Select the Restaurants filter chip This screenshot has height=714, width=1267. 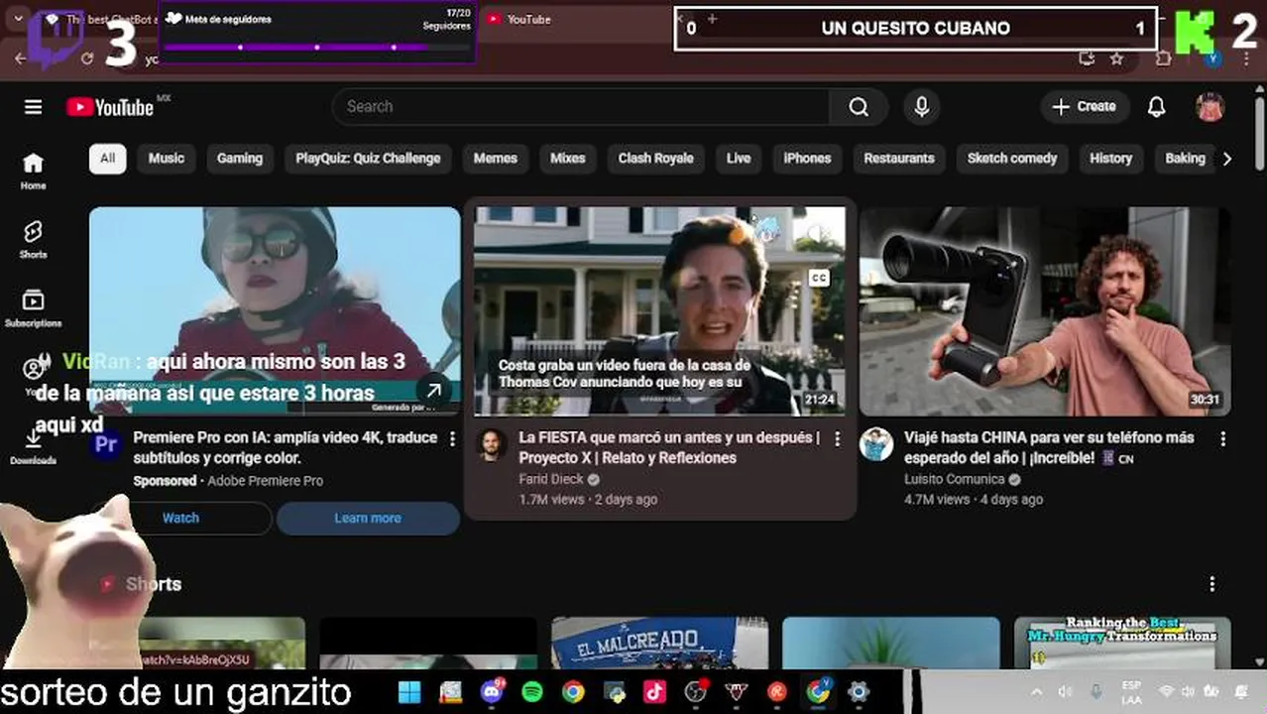(x=899, y=159)
